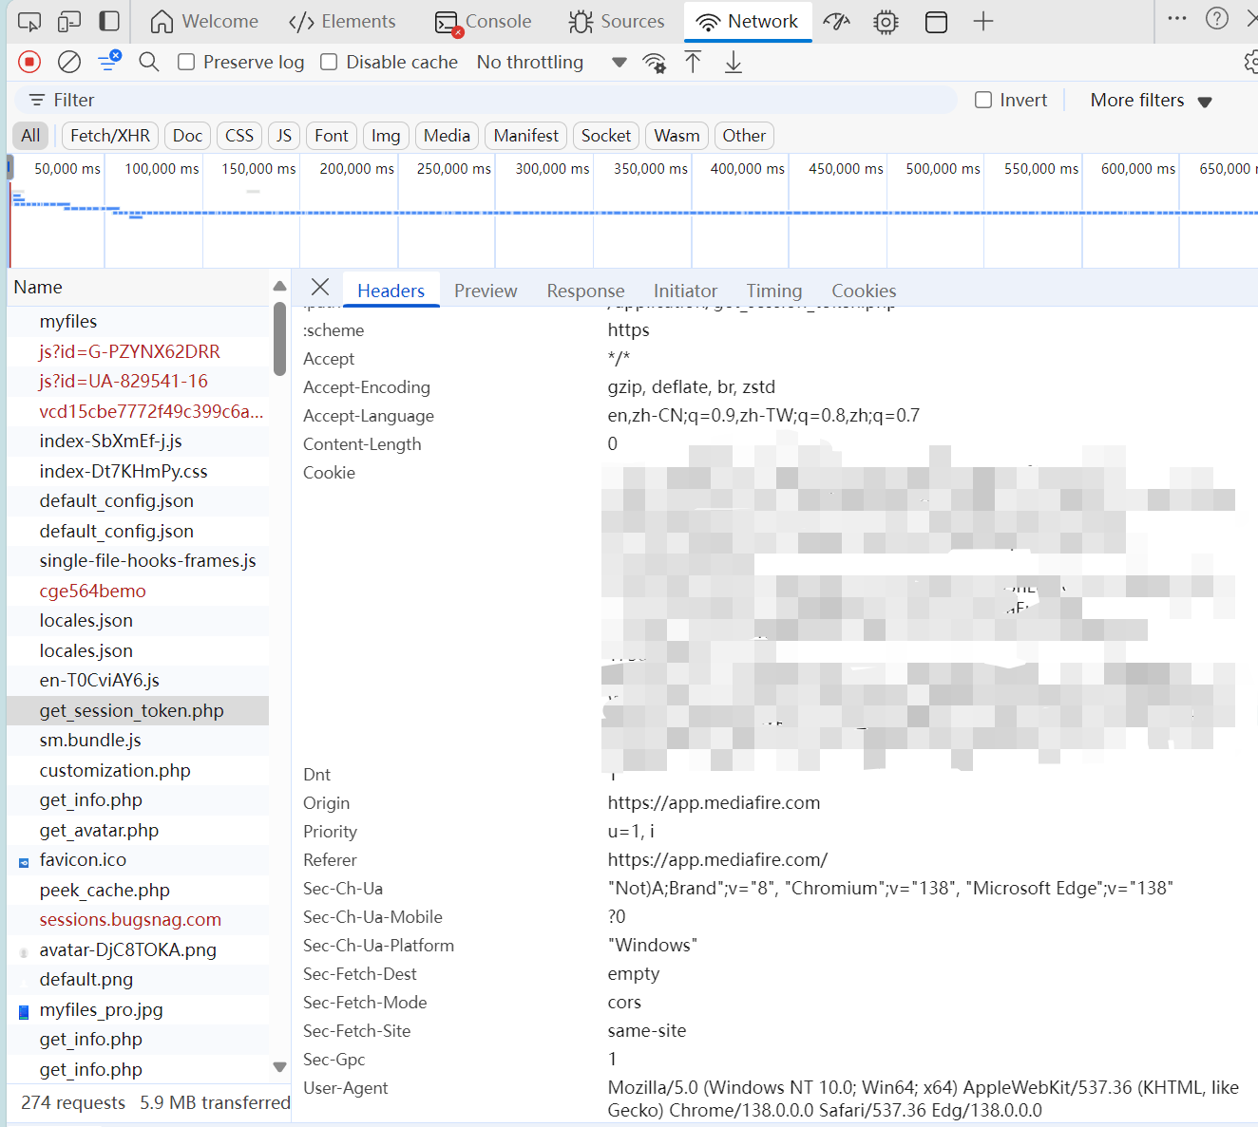Image resolution: width=1258 pixels, height=1127 pixels.
Task: Click the export HAR download arrow
Action: tap(734, 63)
